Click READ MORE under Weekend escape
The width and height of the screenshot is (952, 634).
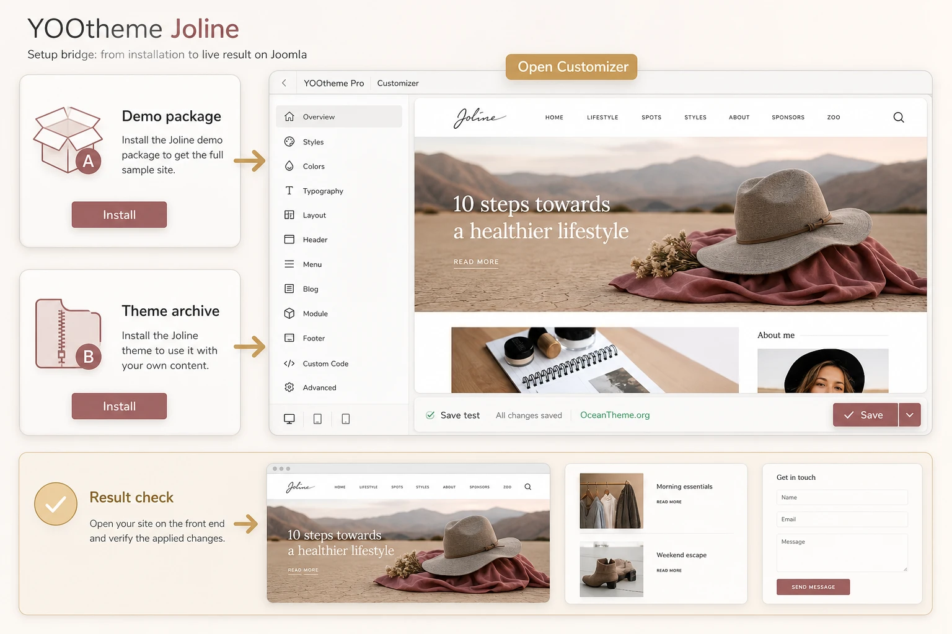pos(669,571)
